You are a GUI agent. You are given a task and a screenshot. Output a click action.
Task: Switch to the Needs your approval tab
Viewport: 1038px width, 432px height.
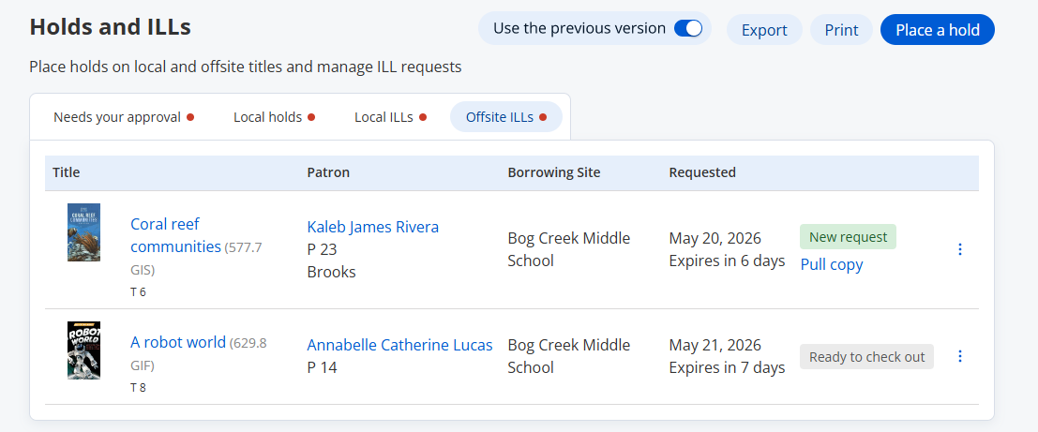click(x=124, y=117)
